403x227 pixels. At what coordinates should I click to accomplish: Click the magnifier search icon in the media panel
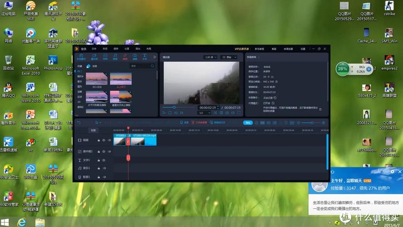[152, 66]
